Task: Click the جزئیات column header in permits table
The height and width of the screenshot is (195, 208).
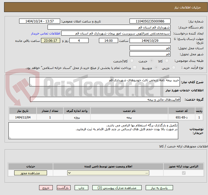Action: (x=31, y=166)
